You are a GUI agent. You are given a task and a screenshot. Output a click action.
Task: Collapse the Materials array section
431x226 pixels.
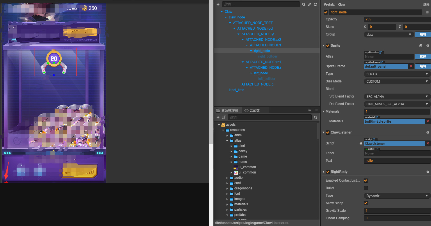(x=323, y=111)
